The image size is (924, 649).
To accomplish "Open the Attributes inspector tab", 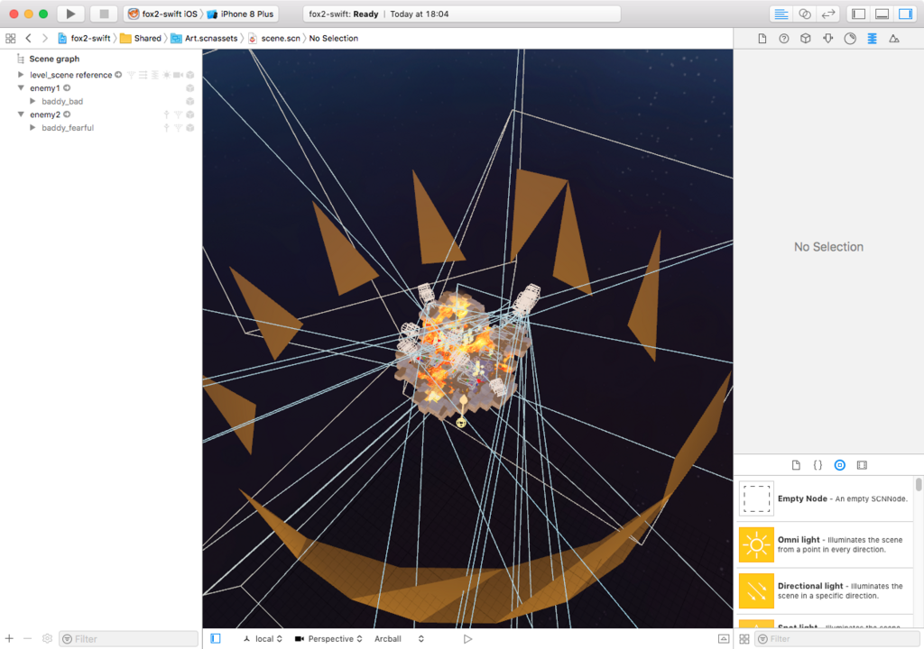I will click(828, 38).
